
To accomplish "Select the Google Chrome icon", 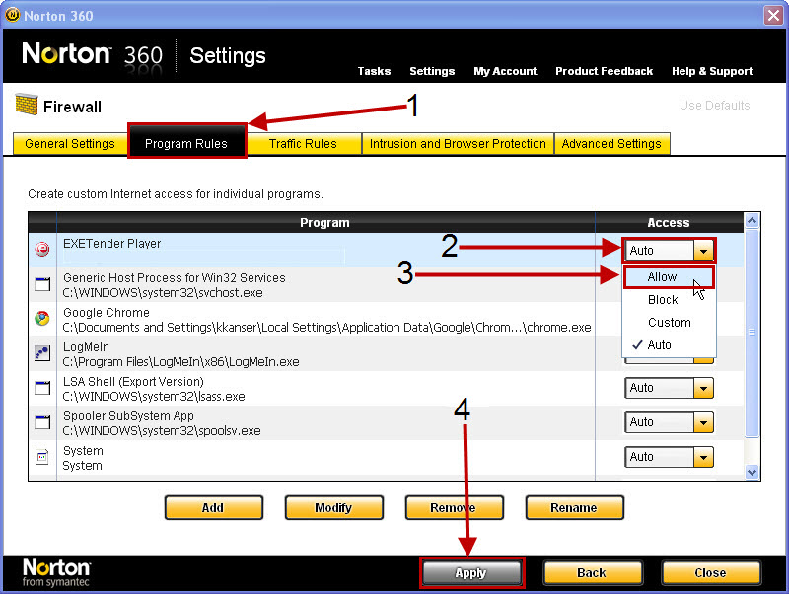I will pyautogui.click(x=42, y=318).
